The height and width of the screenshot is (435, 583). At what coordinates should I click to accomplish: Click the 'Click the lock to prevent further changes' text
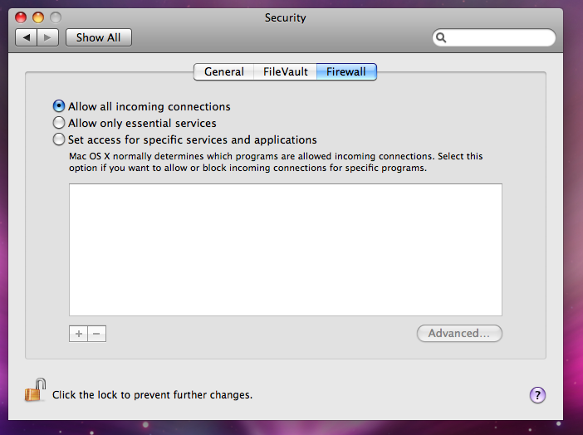click(x=153, y=395)
